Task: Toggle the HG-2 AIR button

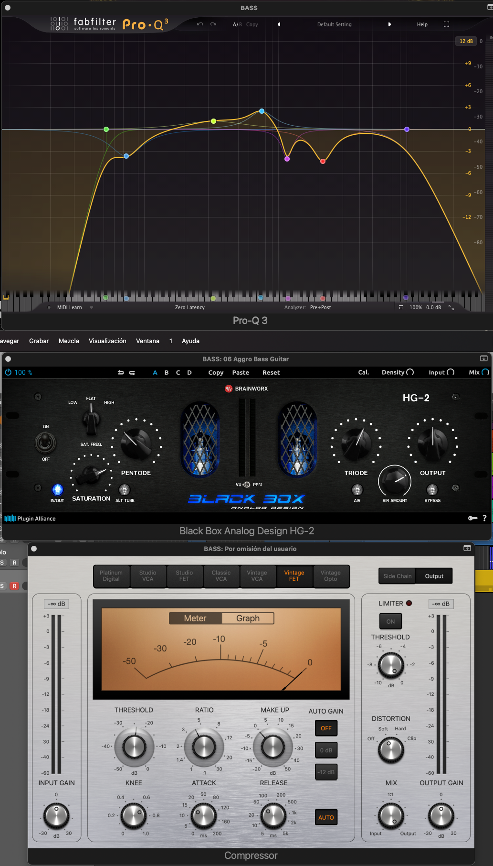Action: pyautogui.click(x=357, y=489)
